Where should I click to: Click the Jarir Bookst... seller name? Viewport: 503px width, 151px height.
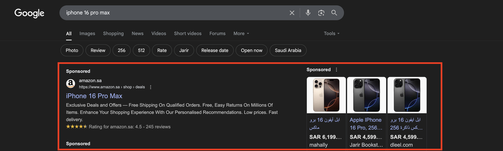point(366,145)
